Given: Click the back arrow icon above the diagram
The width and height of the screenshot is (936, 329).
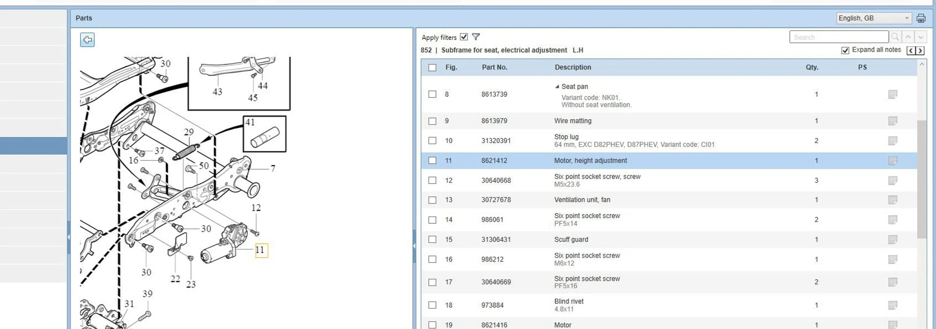Looking at the screenshot, I should pos(87,40).
